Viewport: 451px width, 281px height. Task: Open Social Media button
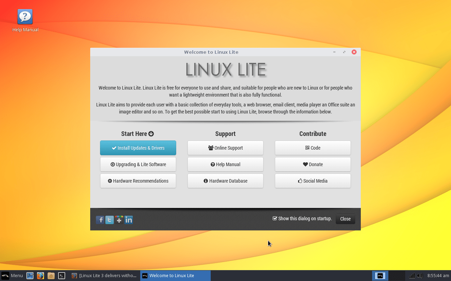pyautogui.click(x=313, y=181)
